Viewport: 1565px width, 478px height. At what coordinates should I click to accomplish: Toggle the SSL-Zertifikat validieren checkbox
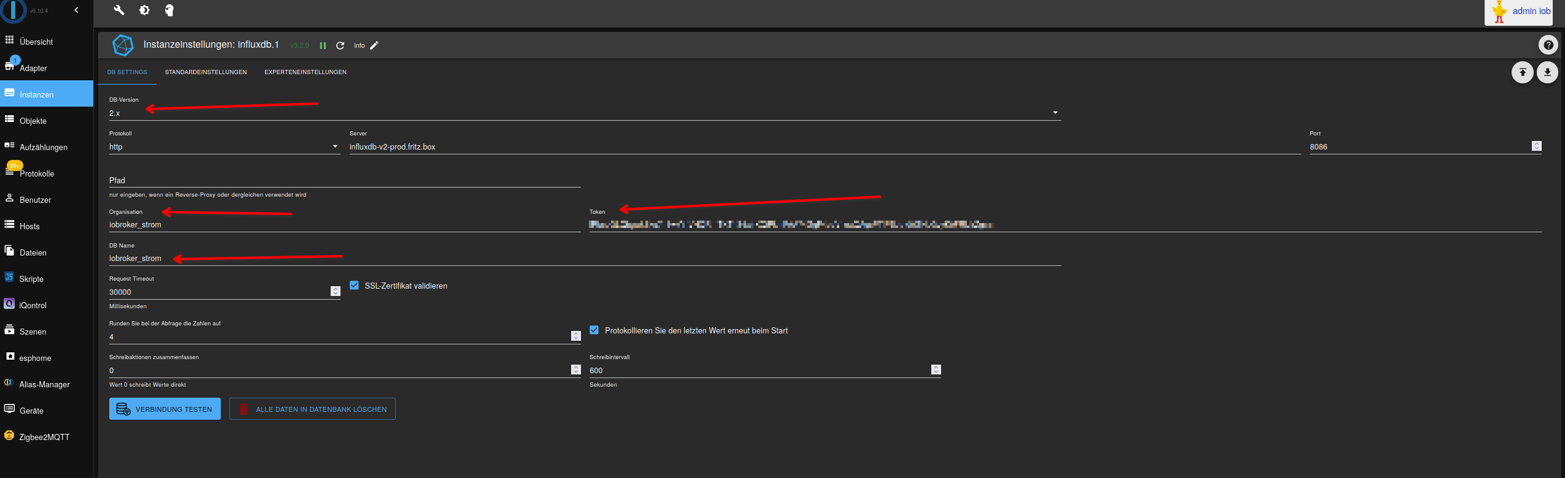click(355, 286)
